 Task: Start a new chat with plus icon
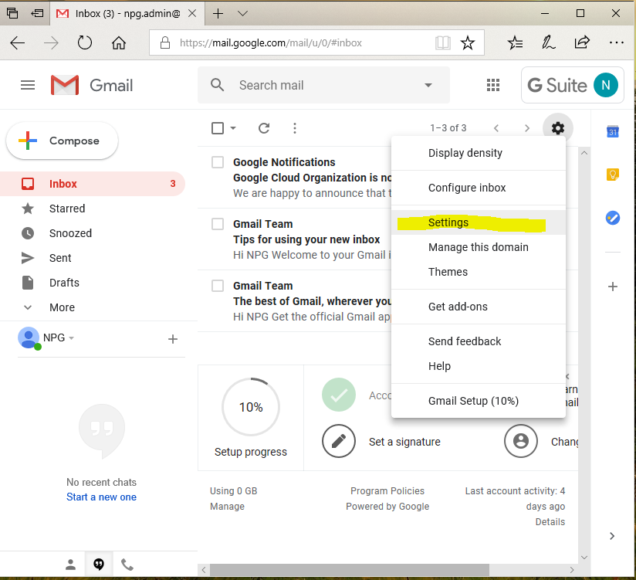coord(173,339)
